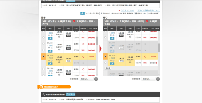Open seat map for outbound flight JAL2504
The height and width of the screenshot is (103, 202).
coord(50,51)
